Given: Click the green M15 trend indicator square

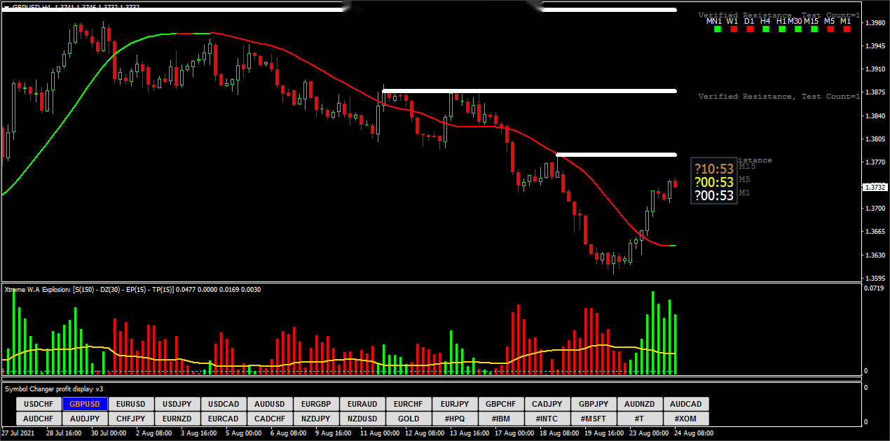Looking at the screenshot, I should coord(812,30).
